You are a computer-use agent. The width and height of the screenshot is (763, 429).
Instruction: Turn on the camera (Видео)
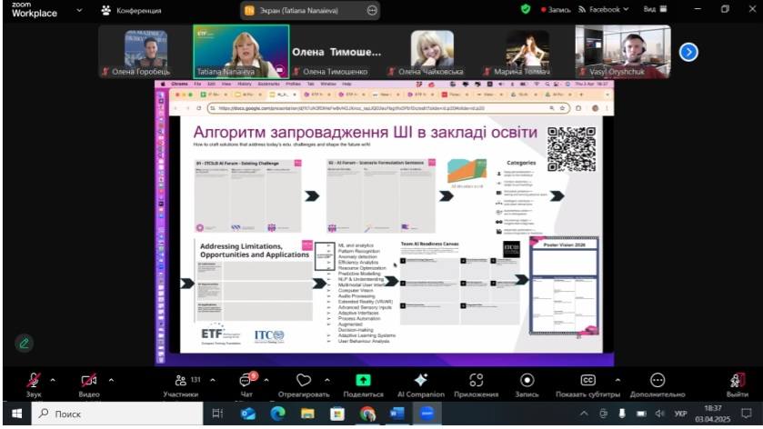coord(89,380)
